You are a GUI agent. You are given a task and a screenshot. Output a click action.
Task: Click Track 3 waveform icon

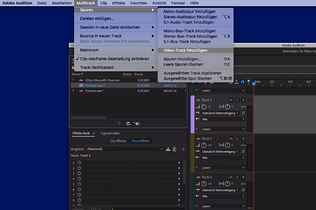click(x=198, y=139)
